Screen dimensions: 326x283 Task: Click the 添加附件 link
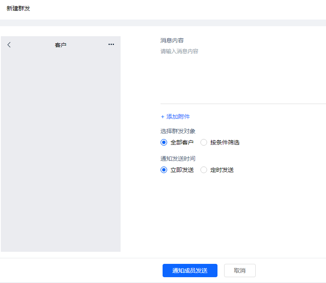175,117
